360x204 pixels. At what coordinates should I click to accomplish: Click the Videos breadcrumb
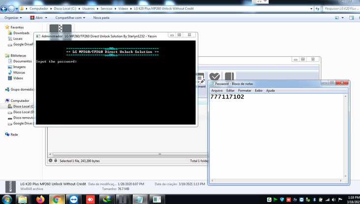click(123, 8)
